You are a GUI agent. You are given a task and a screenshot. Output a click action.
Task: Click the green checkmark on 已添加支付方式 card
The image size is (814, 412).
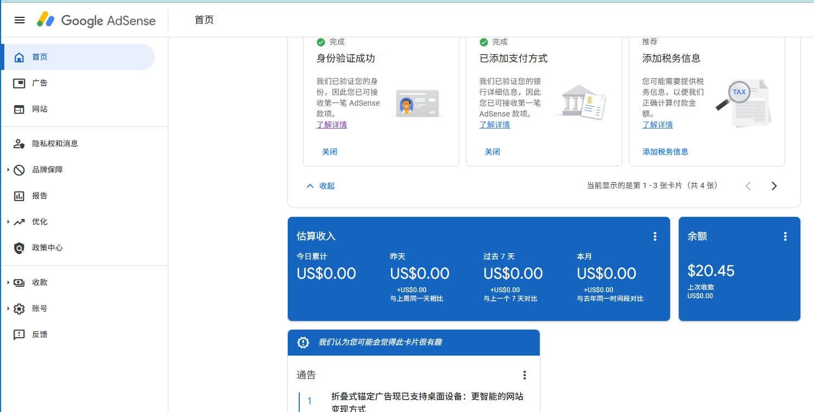point(484,42)
